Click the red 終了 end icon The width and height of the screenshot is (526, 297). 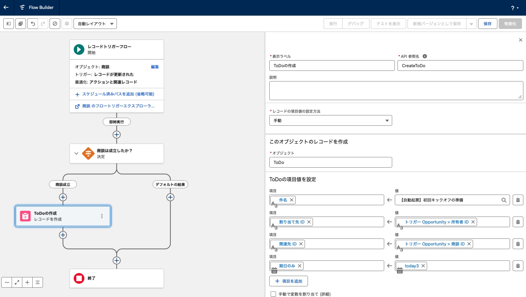[79, 278]
